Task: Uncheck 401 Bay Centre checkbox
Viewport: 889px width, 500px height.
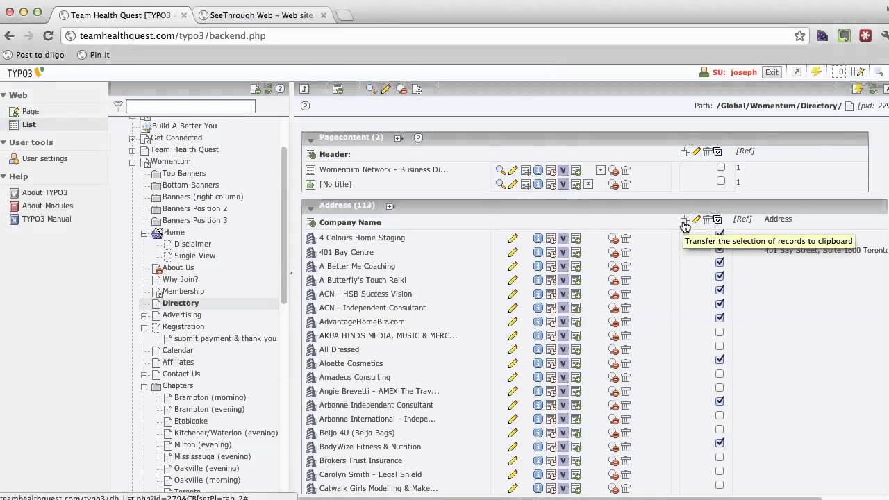Action: click(x=720, y=249)
